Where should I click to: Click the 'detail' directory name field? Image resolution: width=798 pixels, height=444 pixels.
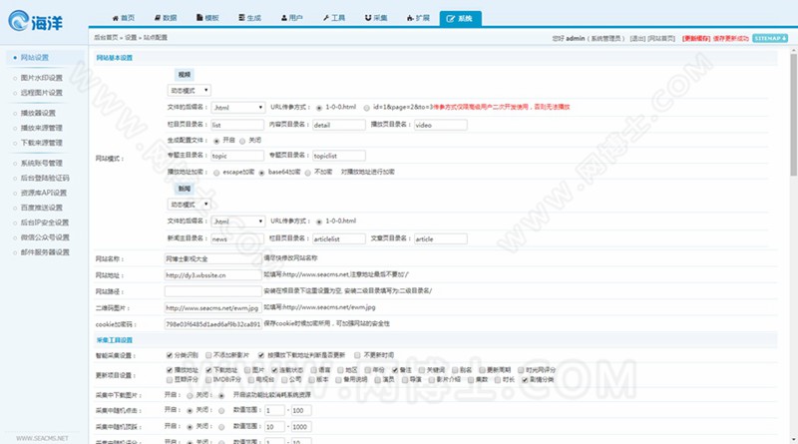click(339, 125)
